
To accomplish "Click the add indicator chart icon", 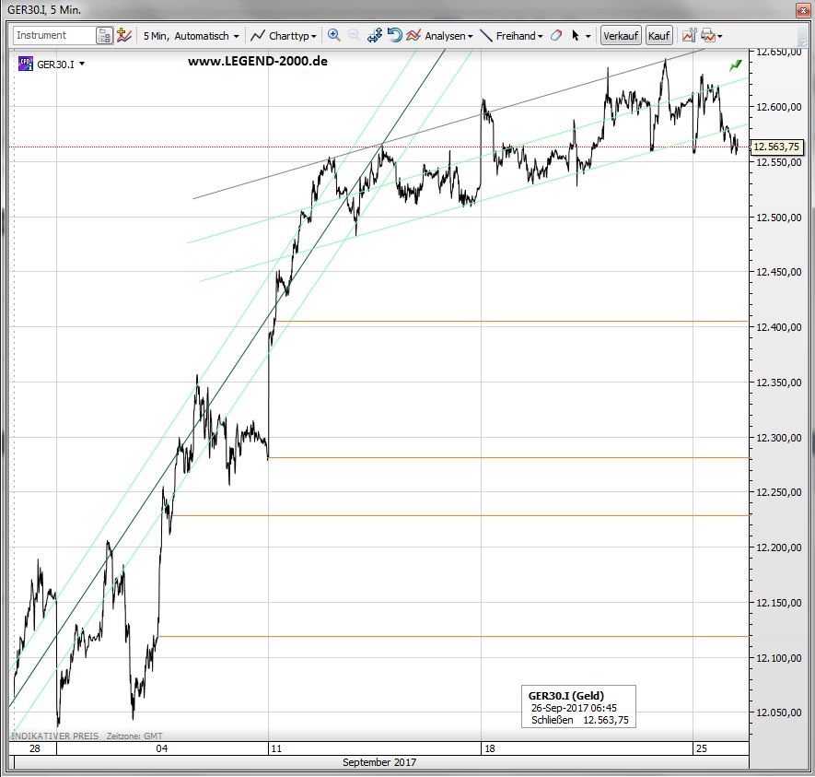I will click(124, 35).
